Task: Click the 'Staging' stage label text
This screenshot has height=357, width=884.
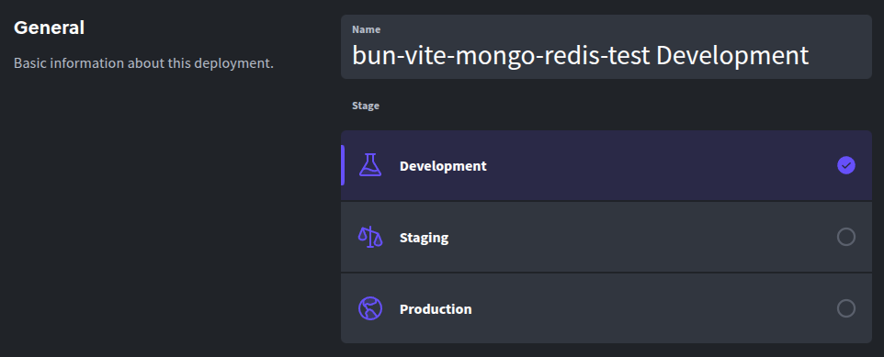Action: [424, 238]
